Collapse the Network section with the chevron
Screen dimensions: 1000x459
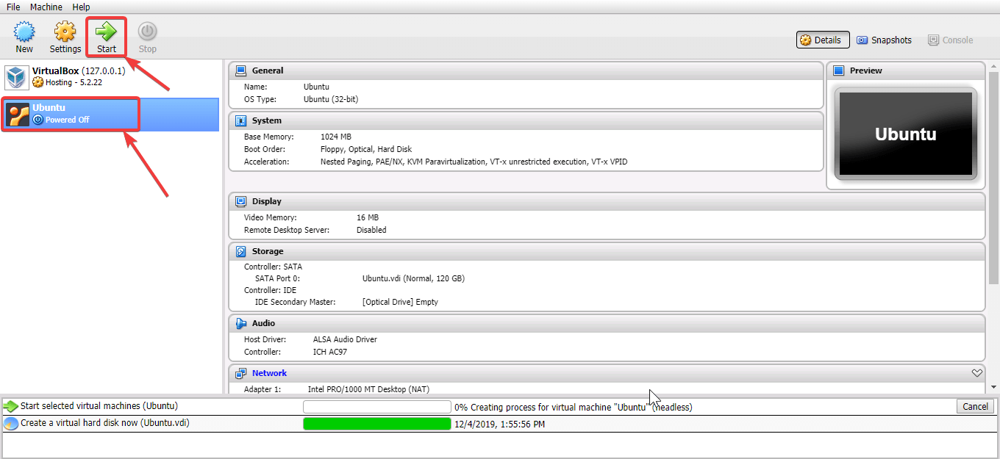point(977,373)
